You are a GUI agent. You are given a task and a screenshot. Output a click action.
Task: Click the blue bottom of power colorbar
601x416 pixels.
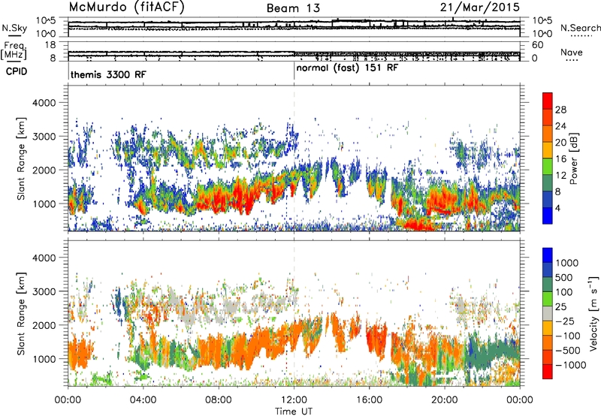click(548, 216)
